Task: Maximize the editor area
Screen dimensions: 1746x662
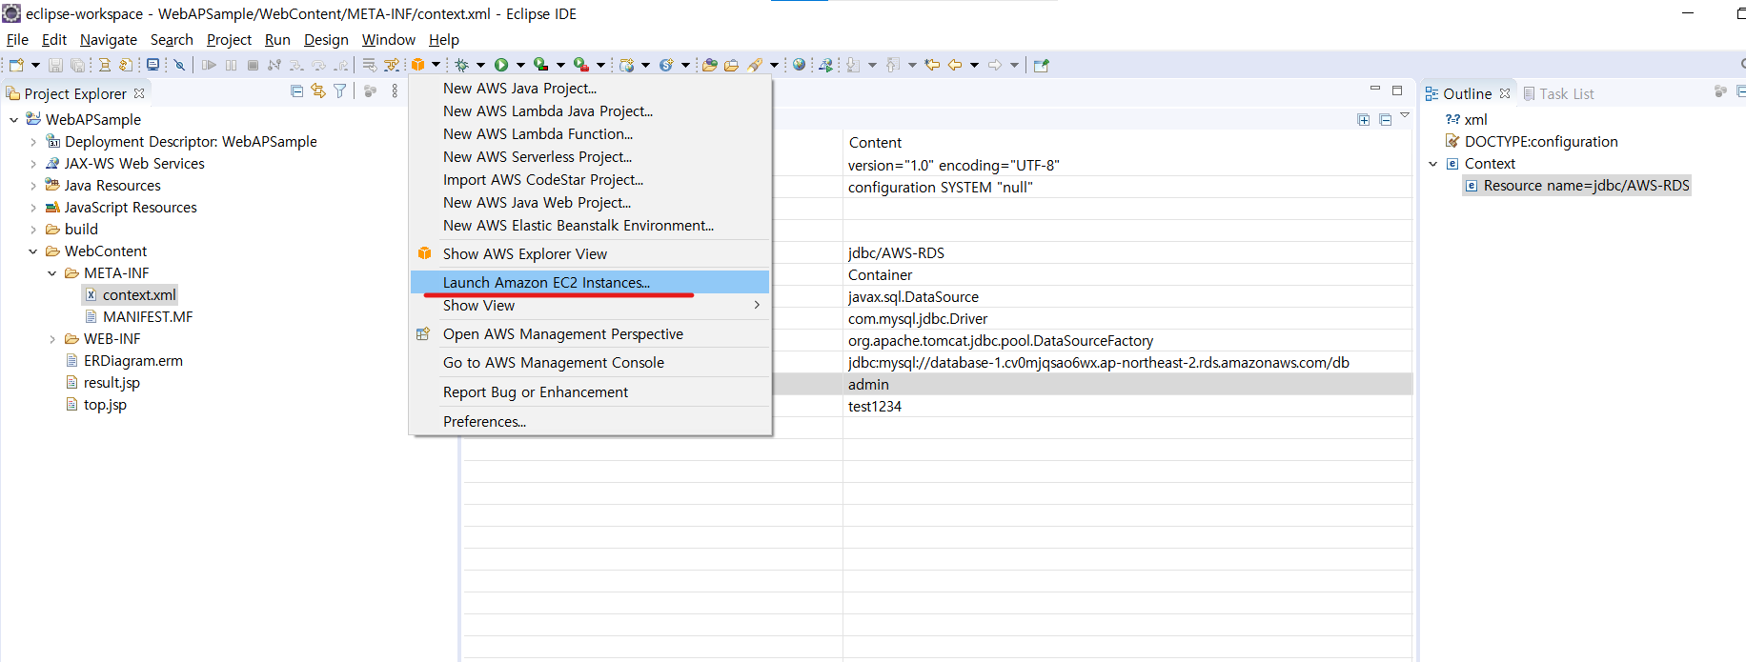Action: coord(1397,90)
